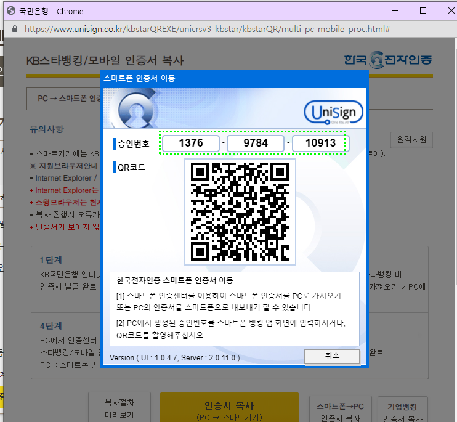
Task: Select the first approval number field 1376
Action: click(191, 143)
